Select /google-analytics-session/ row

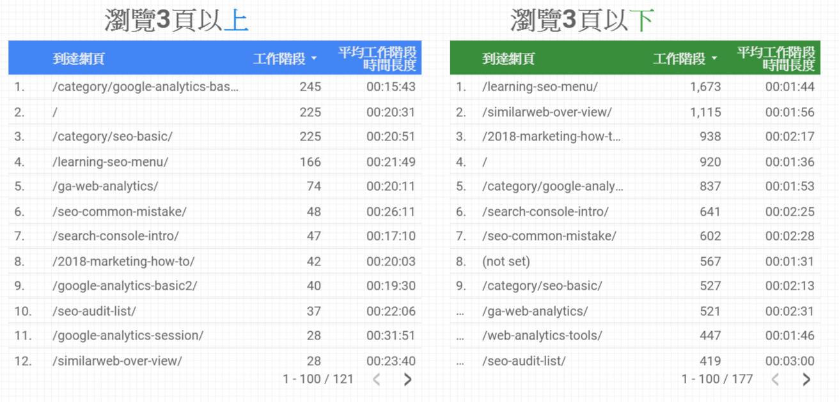click(215, 336)
